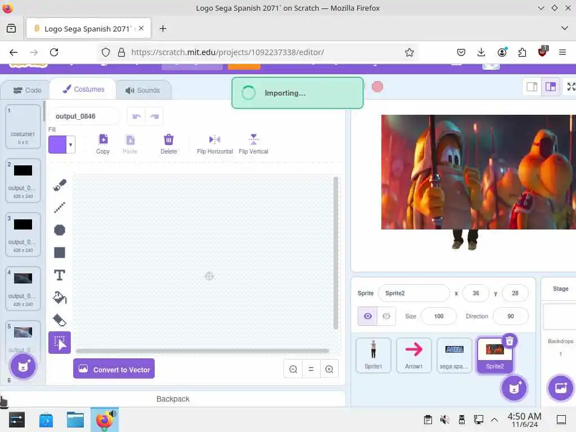This screenshot has height=432, width=576.
Task: Edit the costume name field output_0846
Action: (84, 116)
